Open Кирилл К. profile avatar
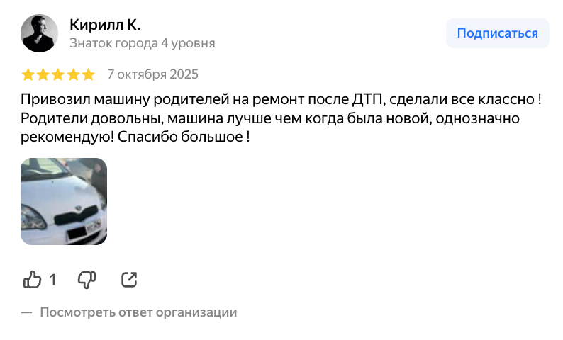 [x=40, y=33]
